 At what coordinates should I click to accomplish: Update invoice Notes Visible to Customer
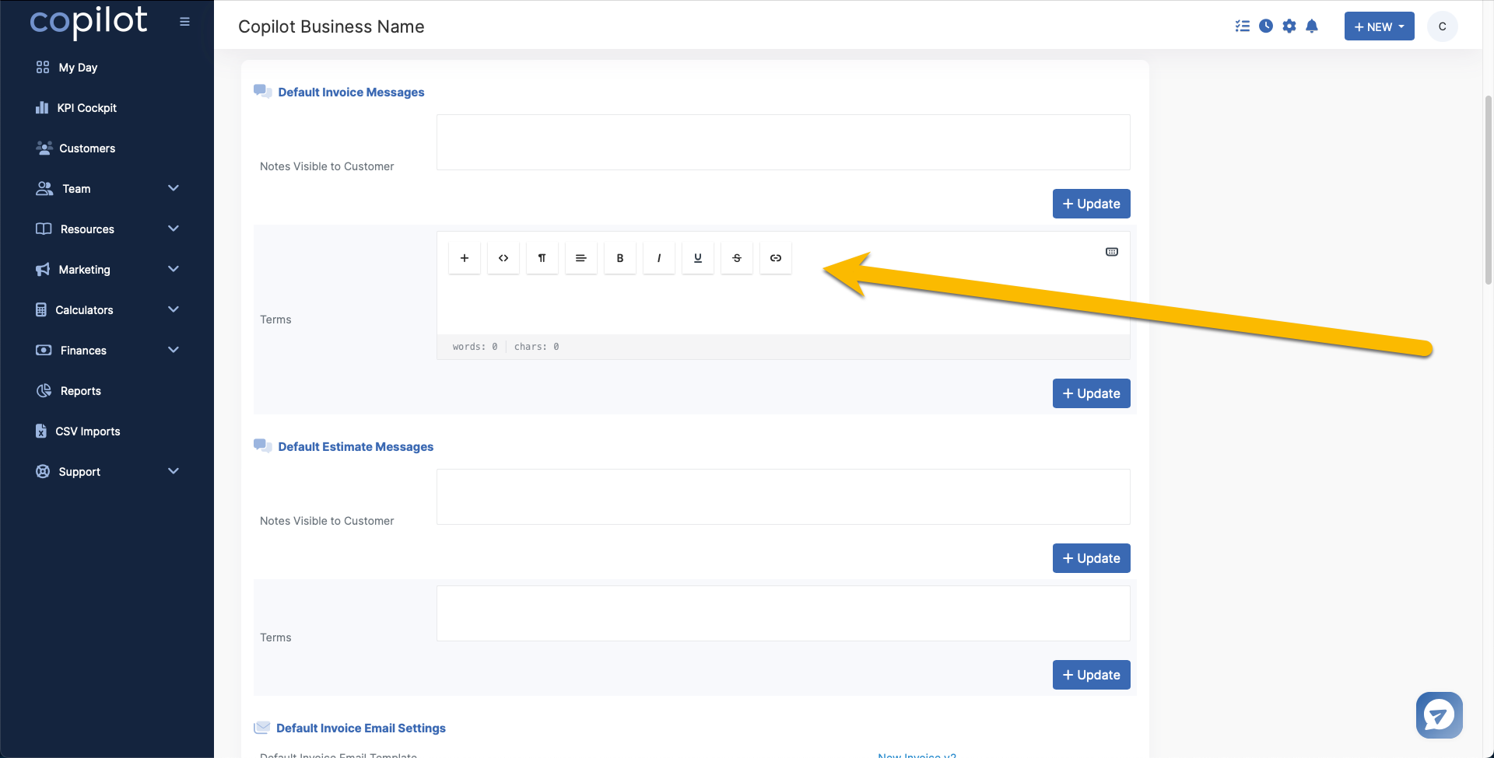click(1092, 204)
